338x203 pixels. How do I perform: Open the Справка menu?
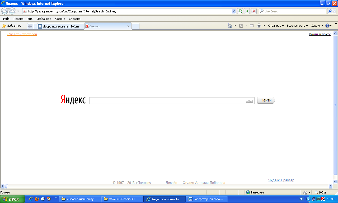tap(74, 19)
